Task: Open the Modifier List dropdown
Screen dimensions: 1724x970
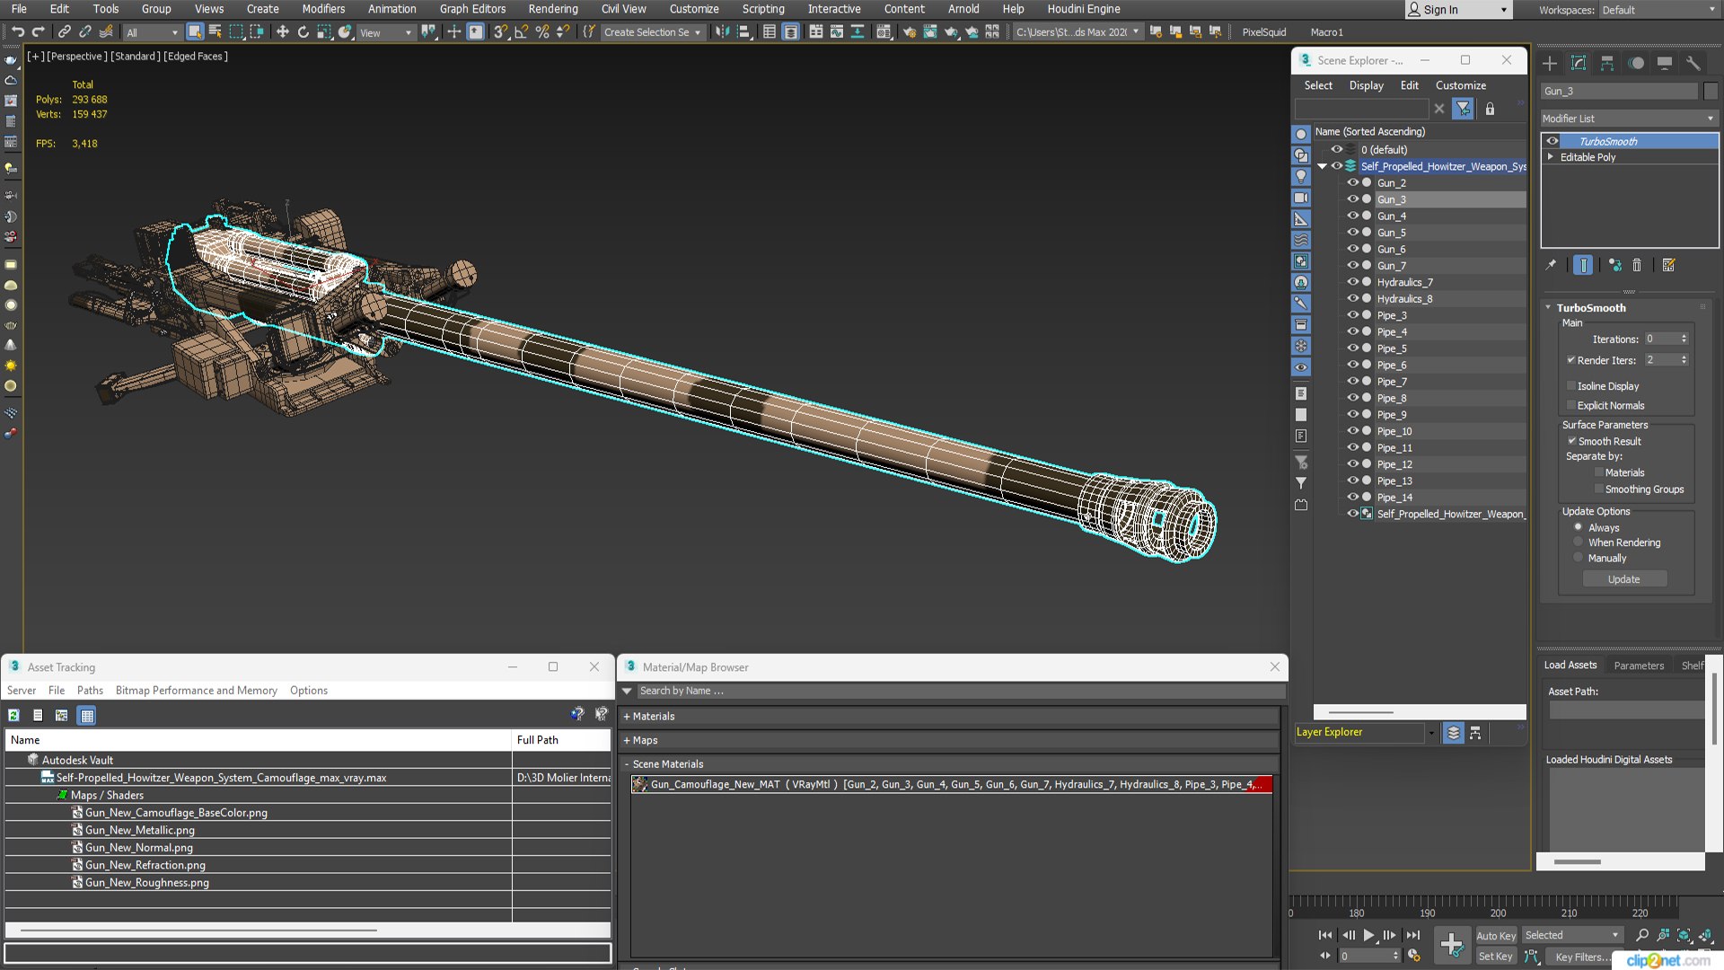Action: [x=1629, y=119]
